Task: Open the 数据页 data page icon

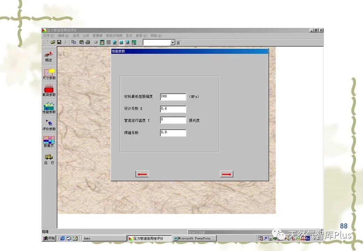Action: click(49, 142)
